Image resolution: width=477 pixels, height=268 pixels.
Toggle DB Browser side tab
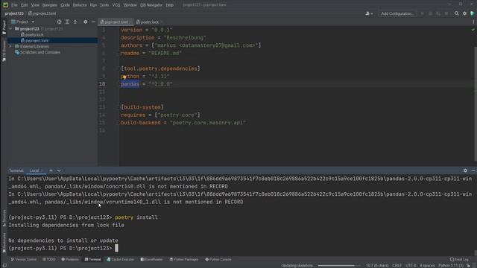coord(4,51)
